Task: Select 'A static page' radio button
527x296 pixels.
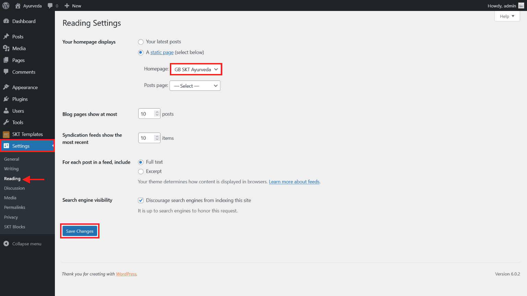Action: pos(141,52)
